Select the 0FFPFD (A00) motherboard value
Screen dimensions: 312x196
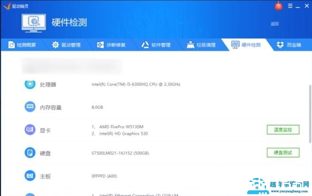pyautogui.click(x=104, y=176)
